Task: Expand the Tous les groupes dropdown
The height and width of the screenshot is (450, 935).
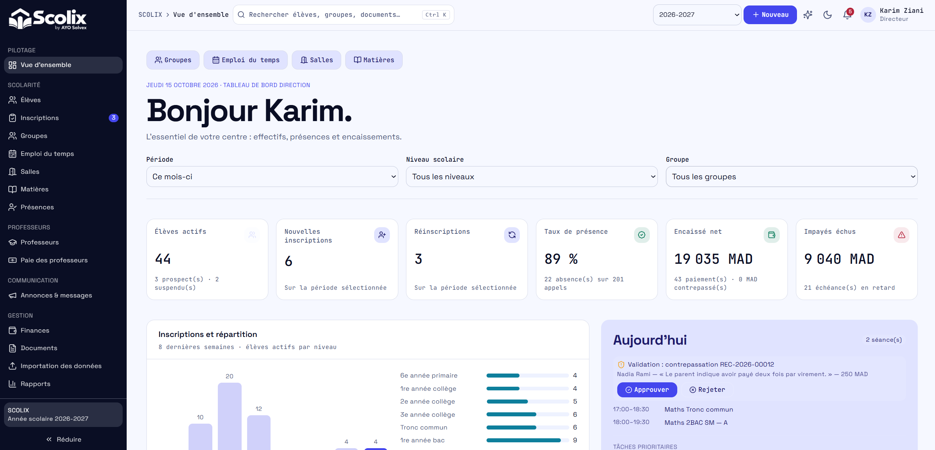Action: click(x=791, y=177)
